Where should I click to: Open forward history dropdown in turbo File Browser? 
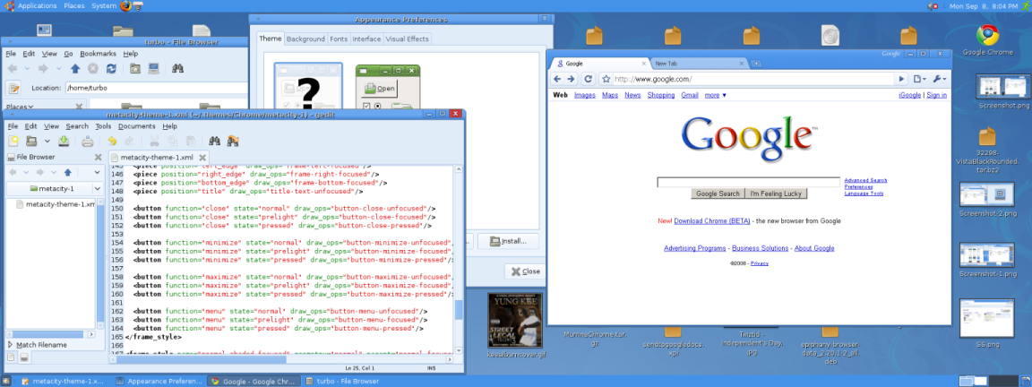coord(58,68)
